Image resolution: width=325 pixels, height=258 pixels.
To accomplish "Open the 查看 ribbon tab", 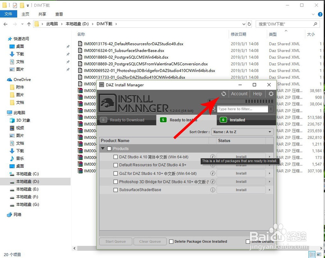I will pyautogui.click(x=59, y=14).
